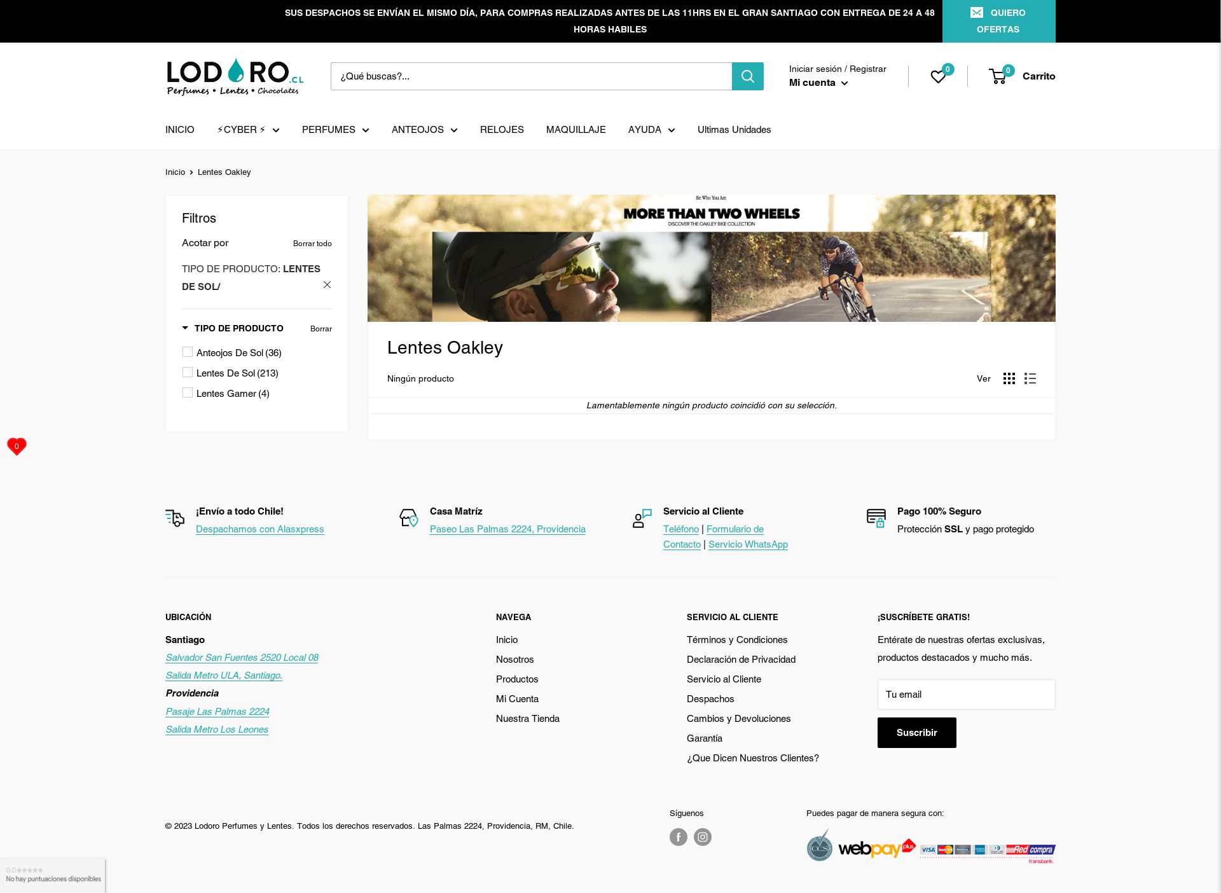This screenshot has height=893, width=1221.
Task: Open the Cyber menu dropdown
Action: coord(248,130)
